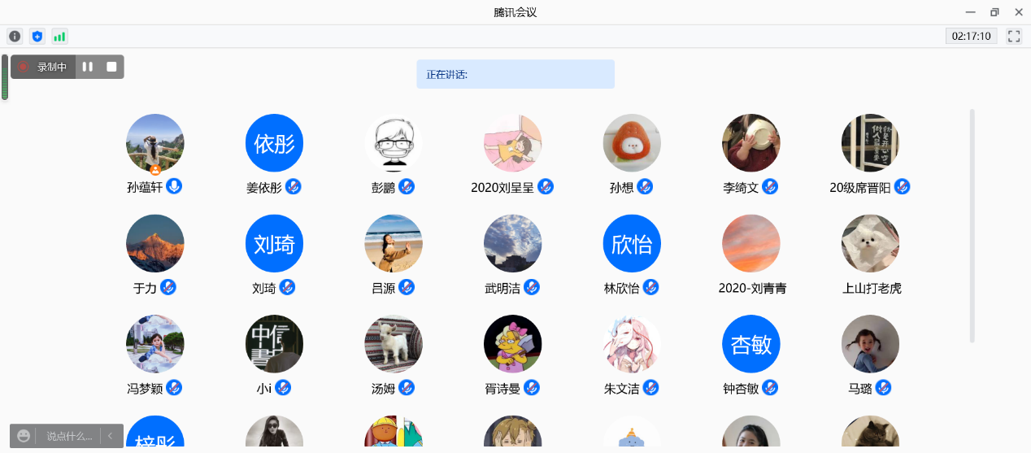Select 刘琦's blue avatar
This screenshot has width=1031, height=453.
(274, 243)
